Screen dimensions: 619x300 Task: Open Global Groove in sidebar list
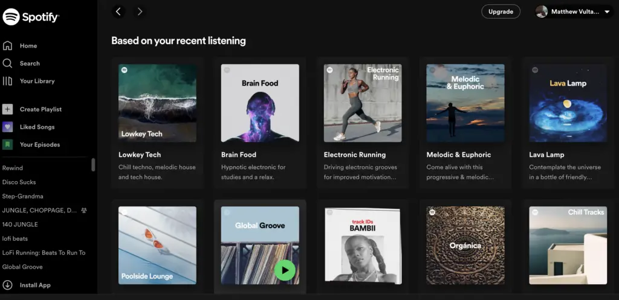click(22, 267)
